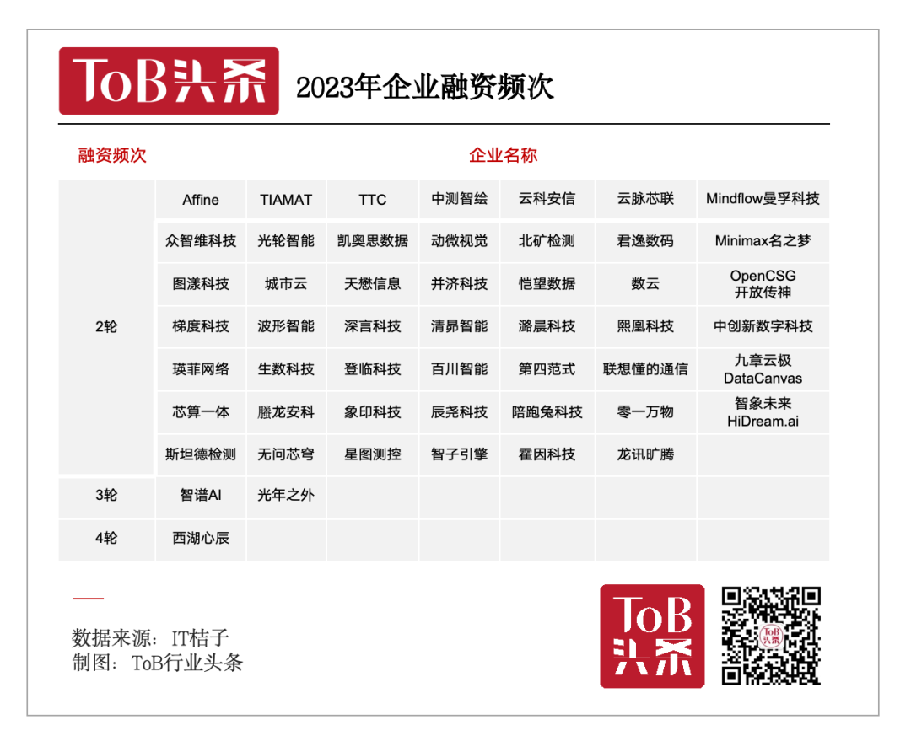Click the Affine cell
This screenshot has height=752, width=911.
tap(201, 200)
